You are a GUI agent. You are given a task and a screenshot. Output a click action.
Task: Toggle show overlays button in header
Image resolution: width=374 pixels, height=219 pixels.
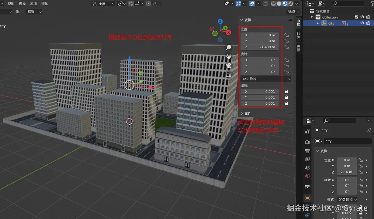tap(252, 4)
